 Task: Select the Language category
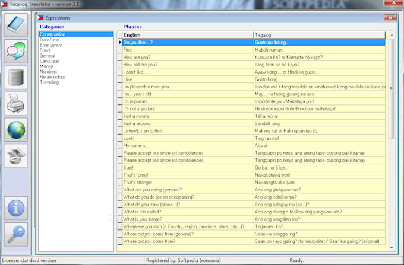pyautogui.click(x=49, y=61)
